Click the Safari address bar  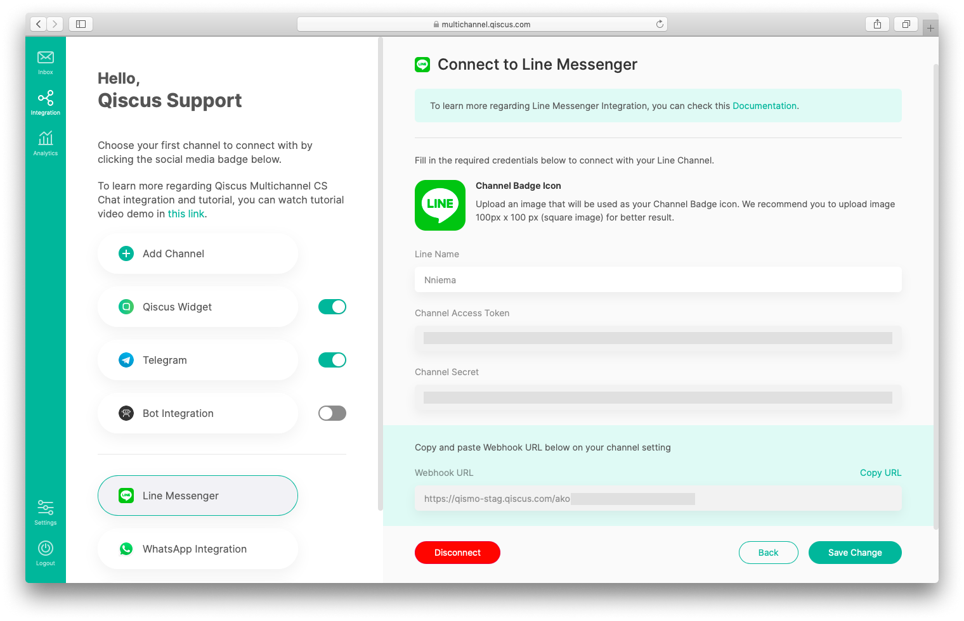pyautogui.click(x=482, y=24)
